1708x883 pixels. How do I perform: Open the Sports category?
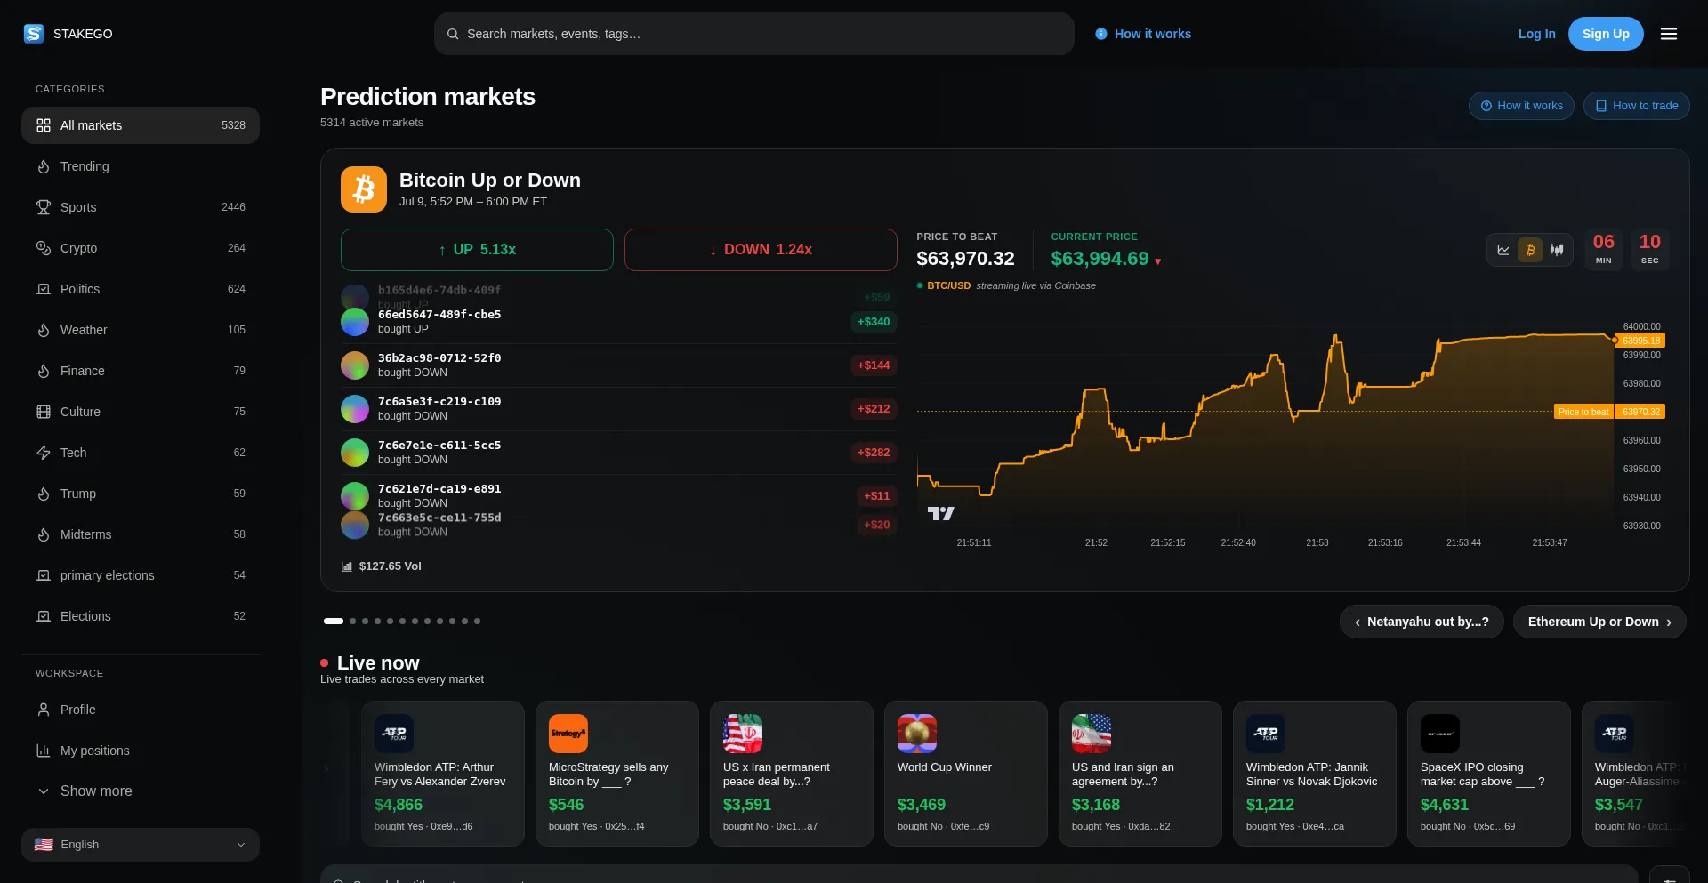(141, 207)
